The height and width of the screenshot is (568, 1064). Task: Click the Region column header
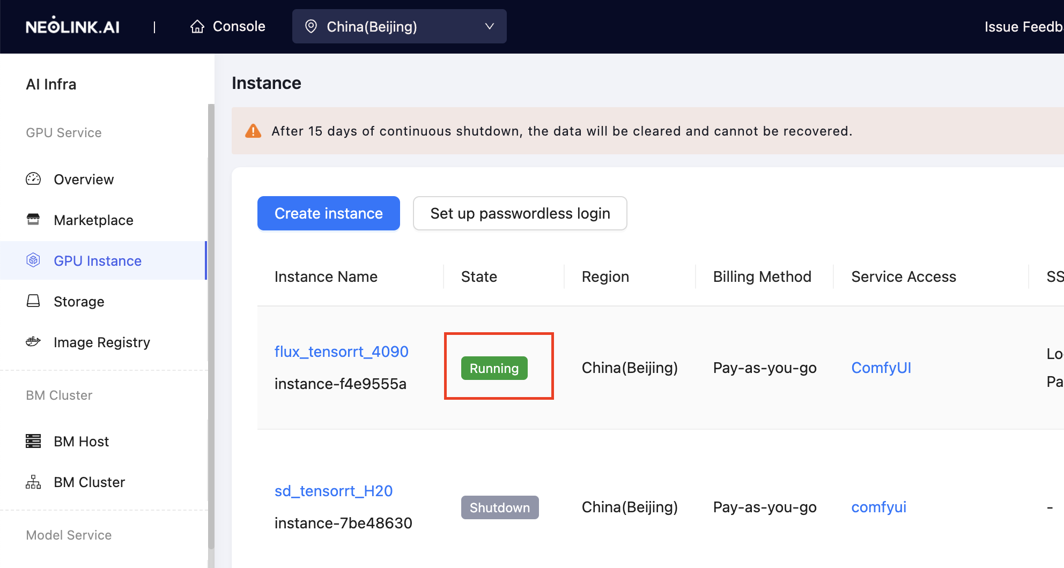point(605,276)
